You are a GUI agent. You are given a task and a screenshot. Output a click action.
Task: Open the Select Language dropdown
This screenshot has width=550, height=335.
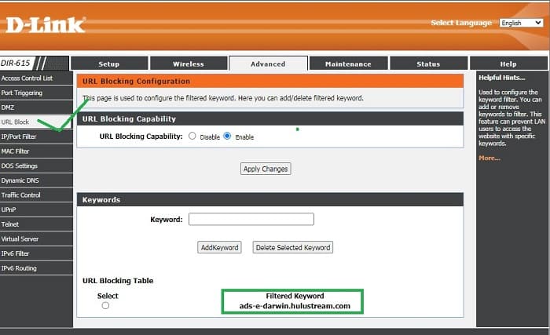[x=521, y=23]
